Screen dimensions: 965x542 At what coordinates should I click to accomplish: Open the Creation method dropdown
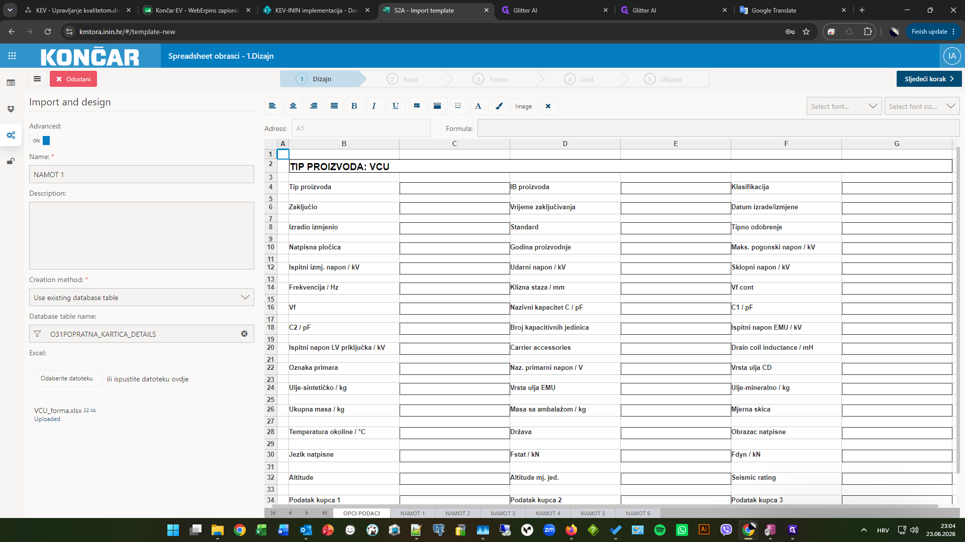pyautogui.click(x=142, y=297)
